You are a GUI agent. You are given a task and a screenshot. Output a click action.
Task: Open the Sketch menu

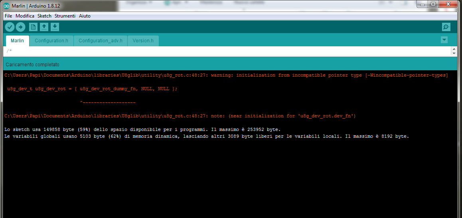point(45,16)
